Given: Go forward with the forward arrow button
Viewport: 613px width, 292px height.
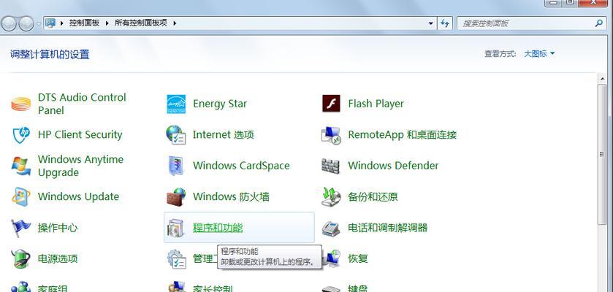Looking at the screenshot, I should [26, 24].
